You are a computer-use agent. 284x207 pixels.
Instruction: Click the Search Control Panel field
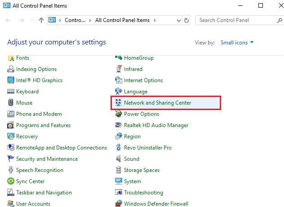[x=236, y=20]
